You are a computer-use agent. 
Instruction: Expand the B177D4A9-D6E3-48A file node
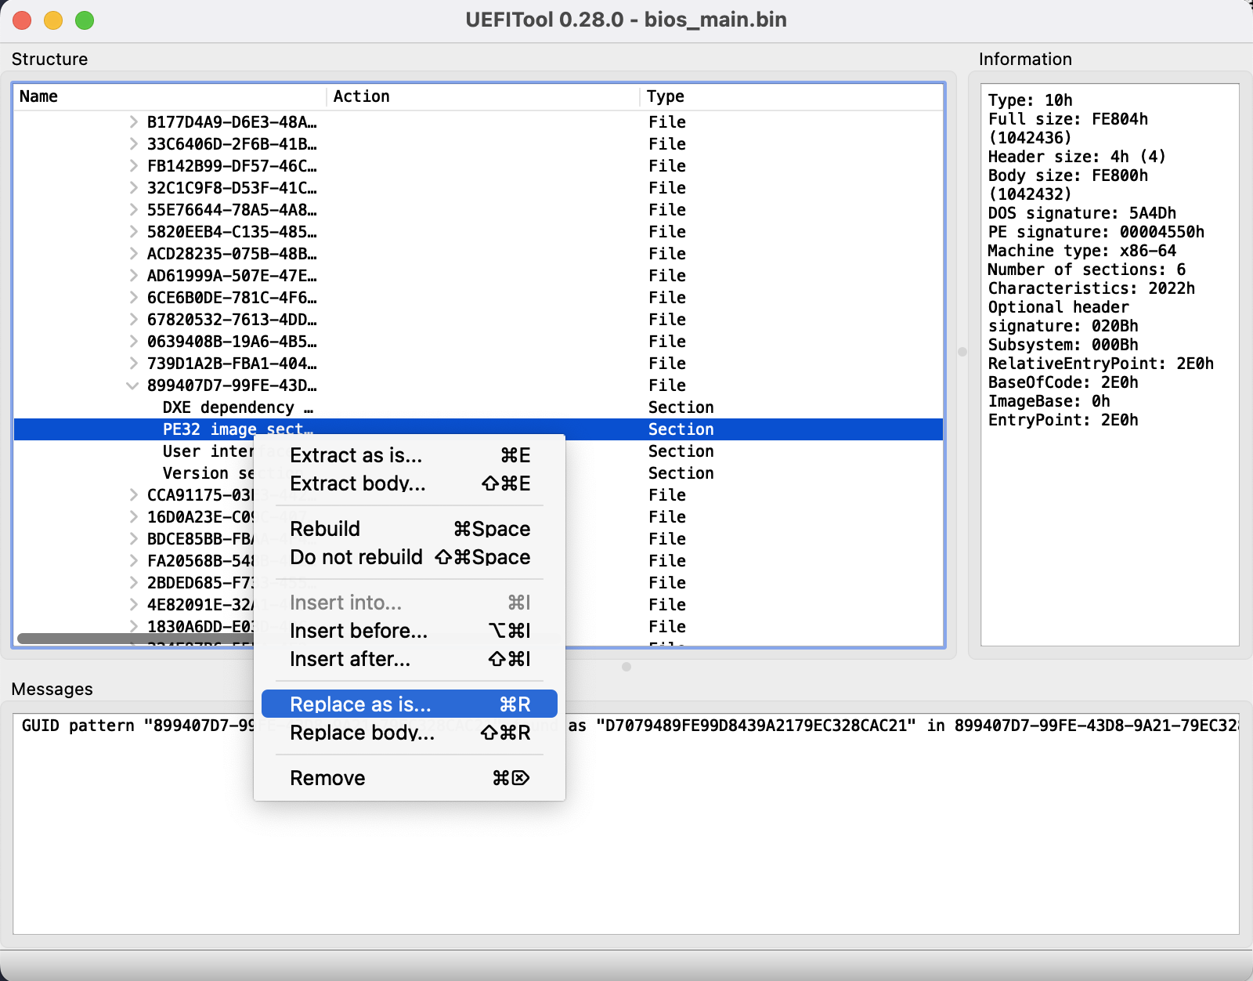coord(134,121)
